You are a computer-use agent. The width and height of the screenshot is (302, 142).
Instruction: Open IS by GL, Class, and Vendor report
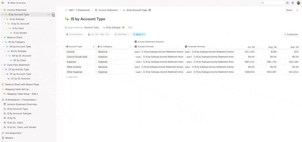pyautogui.click(x=22, y=127)
